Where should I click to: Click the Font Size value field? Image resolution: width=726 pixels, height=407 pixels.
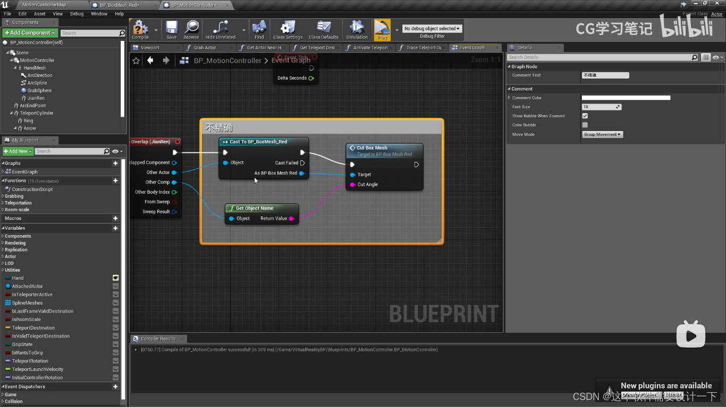602,107
